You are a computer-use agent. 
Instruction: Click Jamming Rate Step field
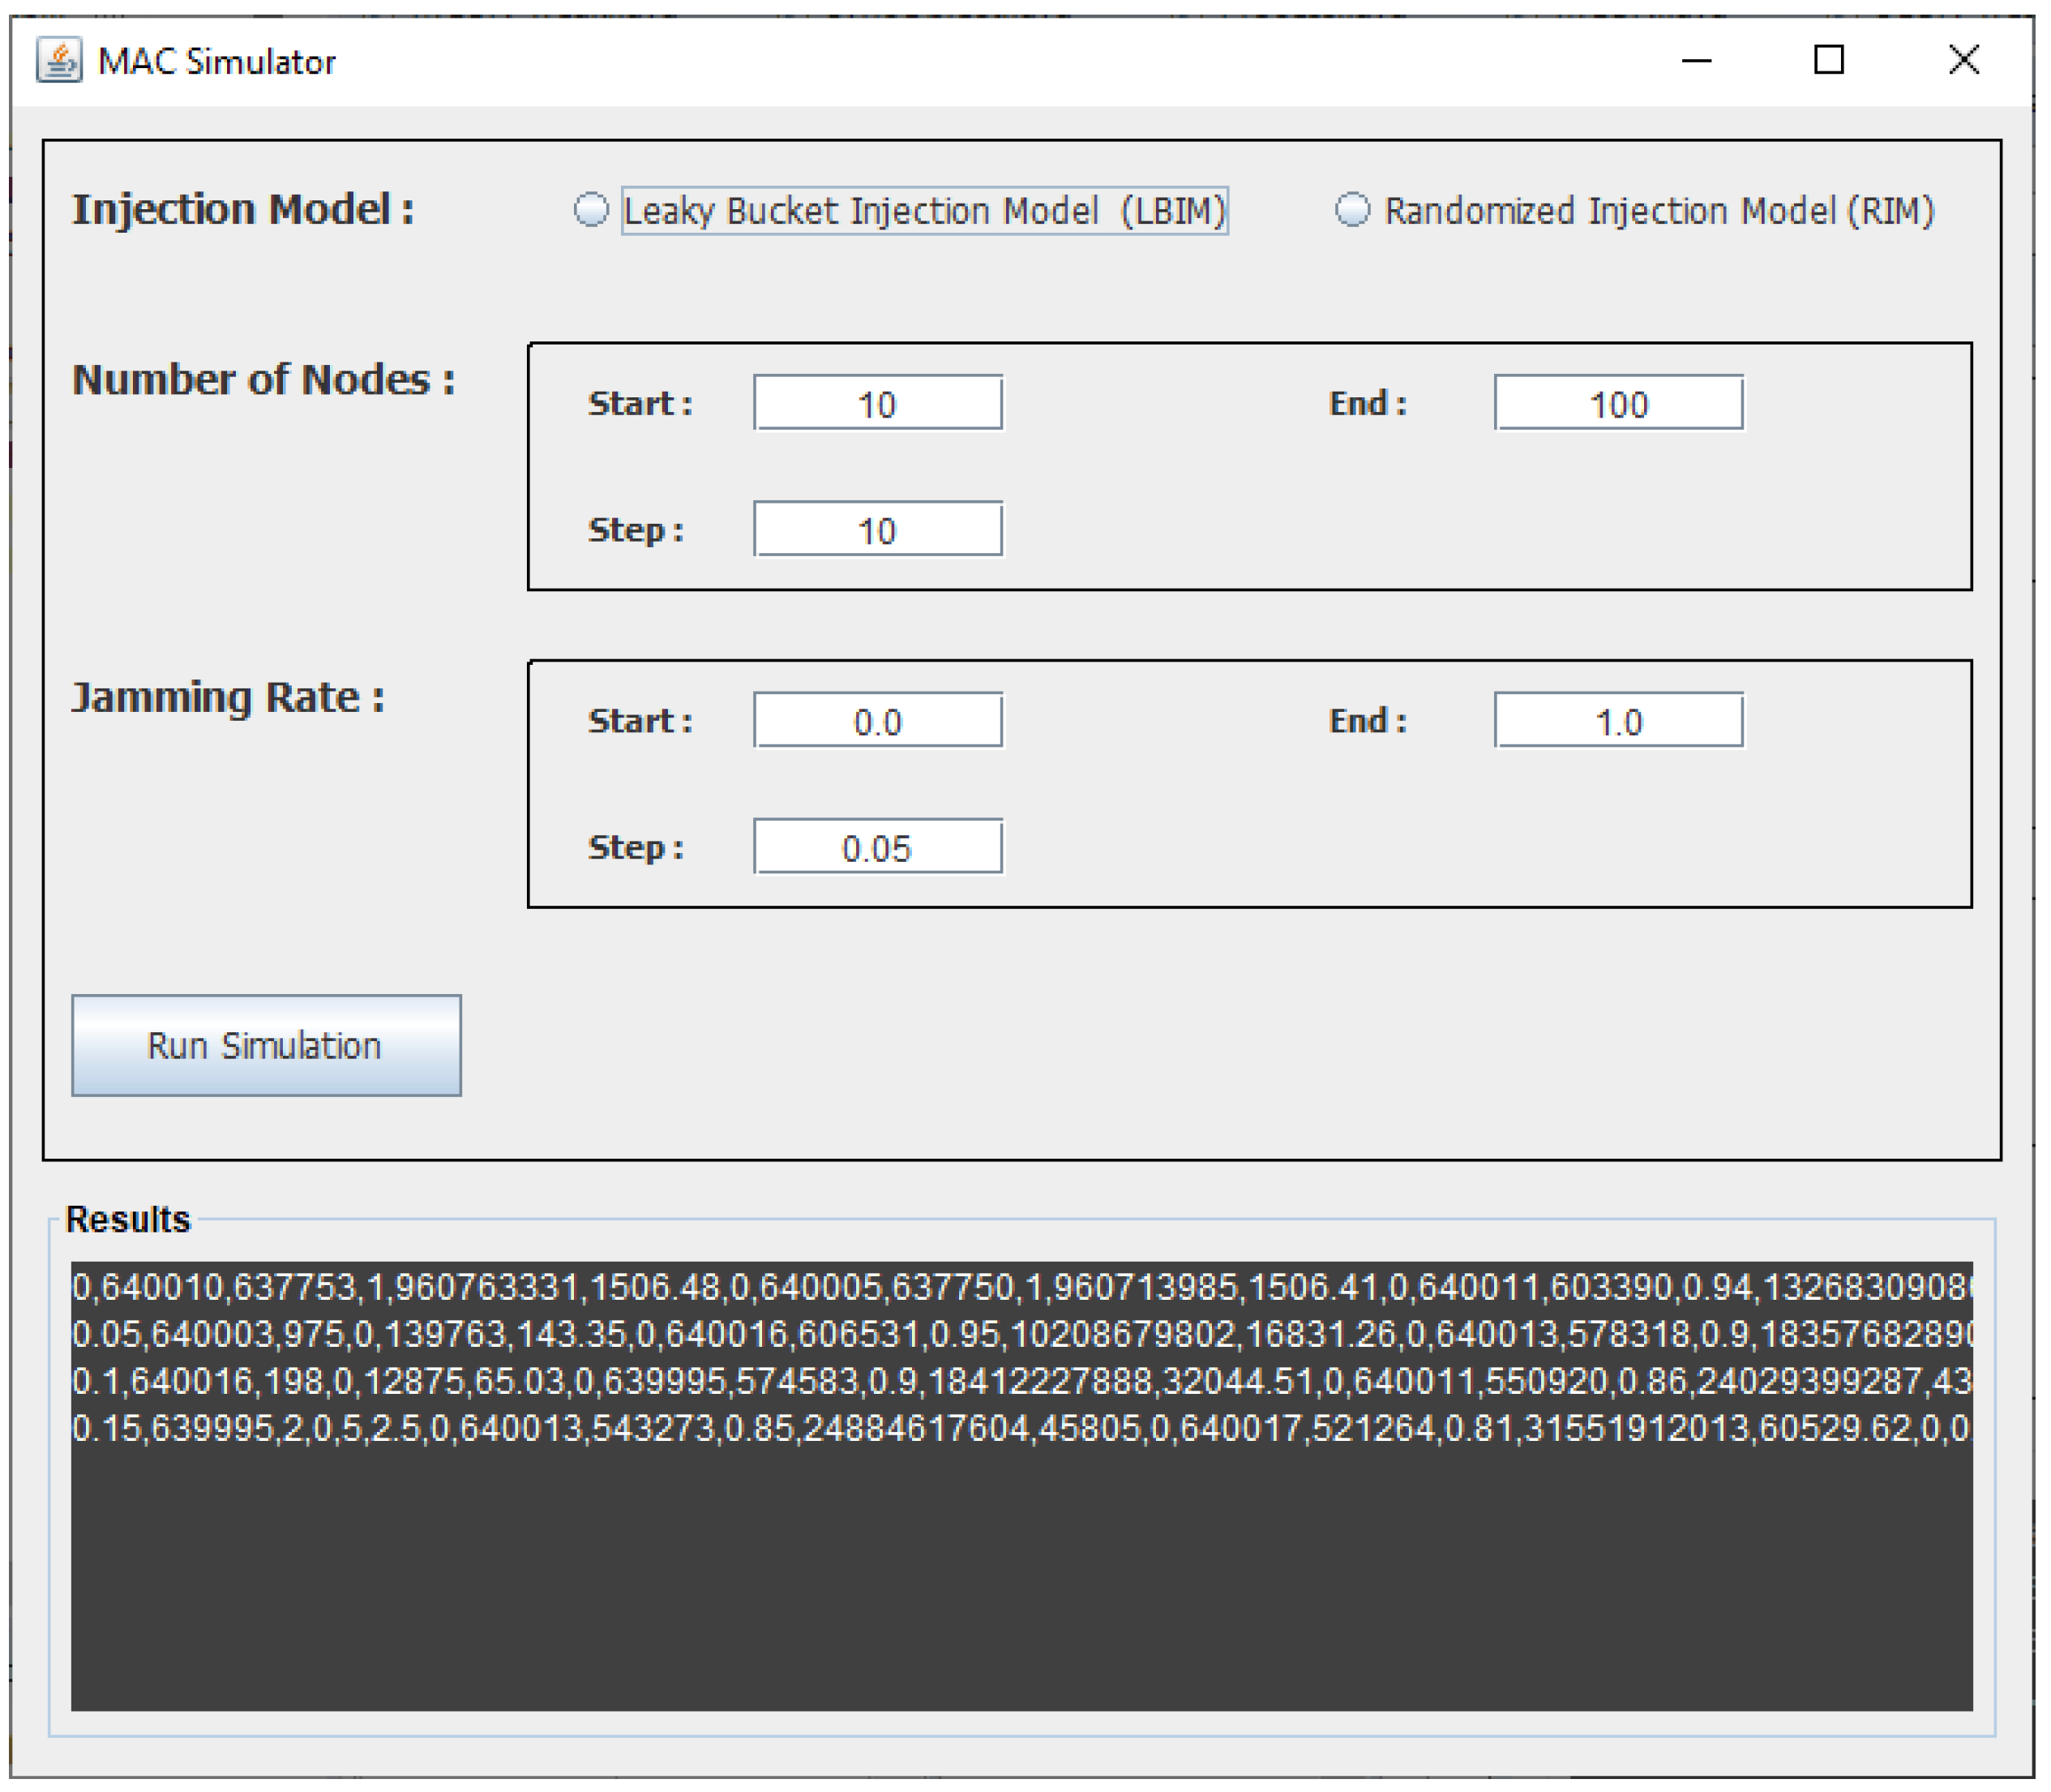(x=878, y=847)
